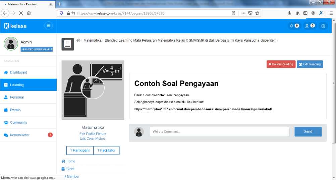Open Event in the class menu
This screenshot has height=180, width=336.
[x=68, y=169]
